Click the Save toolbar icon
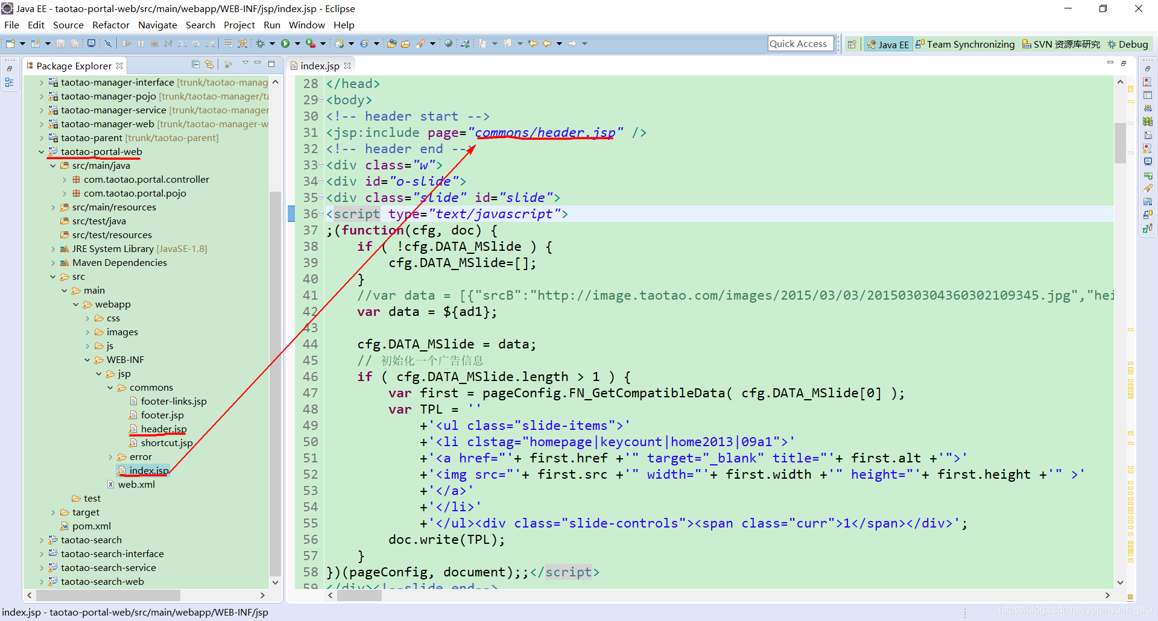 (x=60, y=43)
